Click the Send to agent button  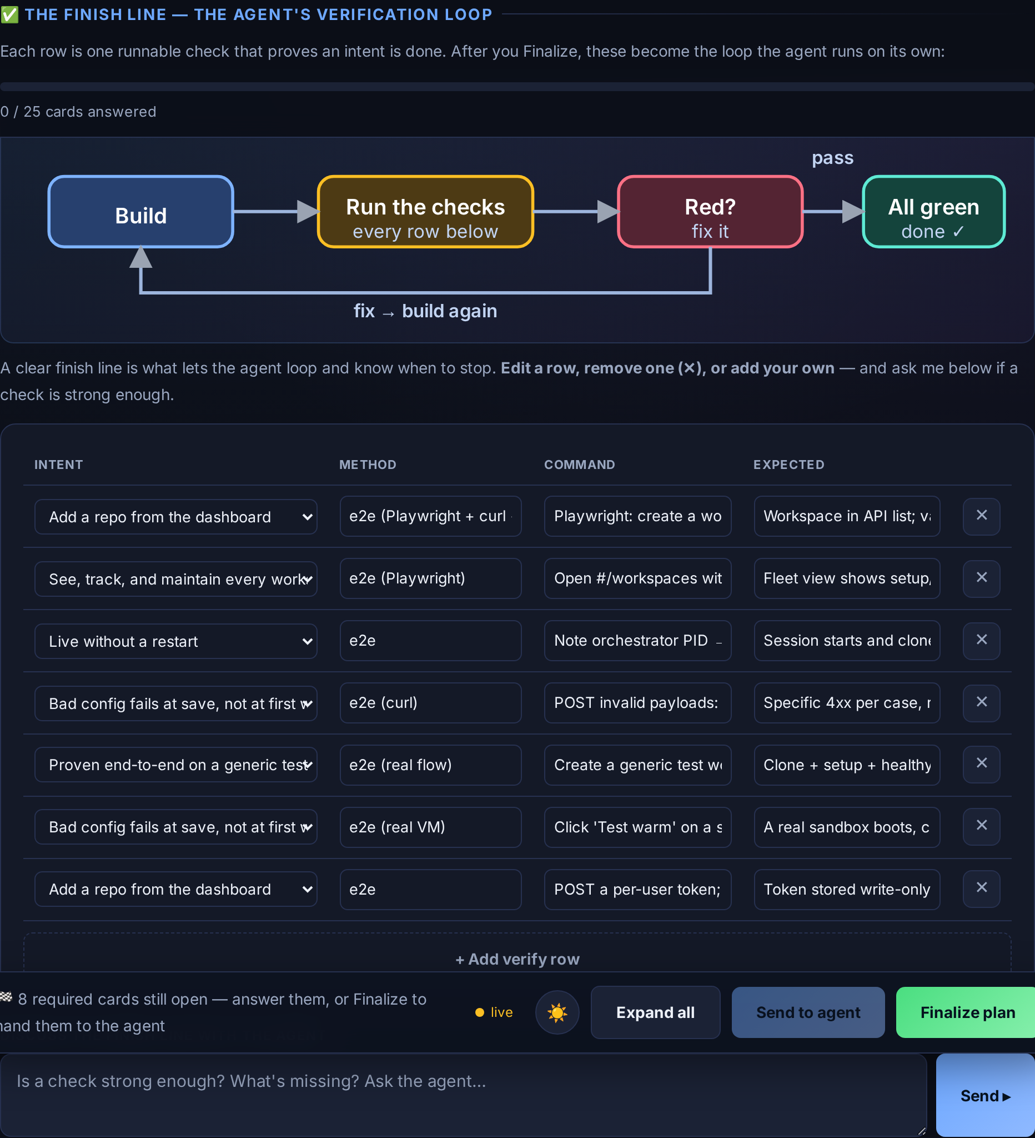pyautogui.click(x=808, y=1012)
